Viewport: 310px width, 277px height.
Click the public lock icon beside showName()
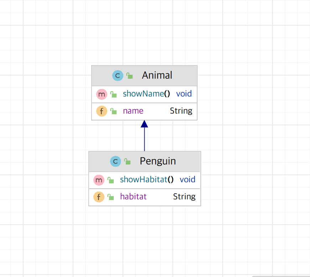113,94
